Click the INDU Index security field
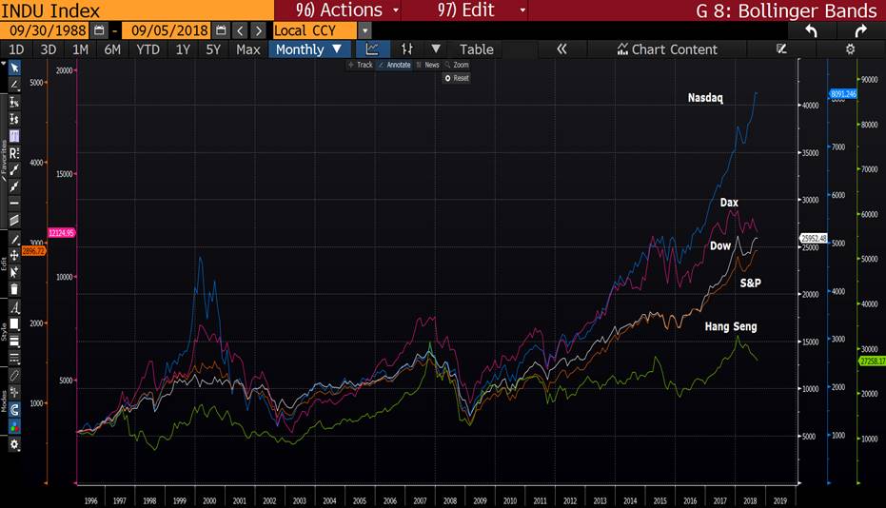Screen dimensions: 886x508 click(x=137, y=10)
